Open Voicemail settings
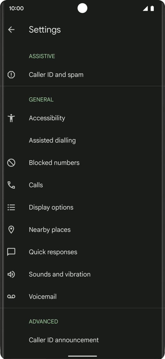This screenshot has height=359, width=165. click(x=43, y=297)
